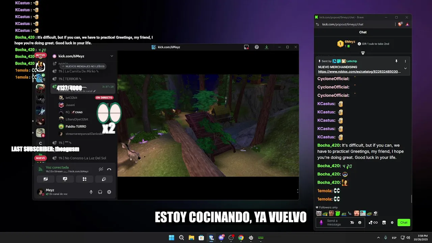Viewport: 432px width, 243px height.
Task: Open Brave site settings icon in address bar
Action: (317, 24)
